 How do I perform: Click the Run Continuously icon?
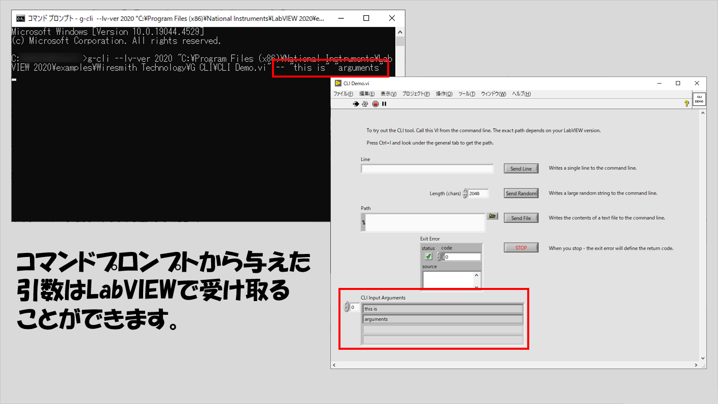365,104
